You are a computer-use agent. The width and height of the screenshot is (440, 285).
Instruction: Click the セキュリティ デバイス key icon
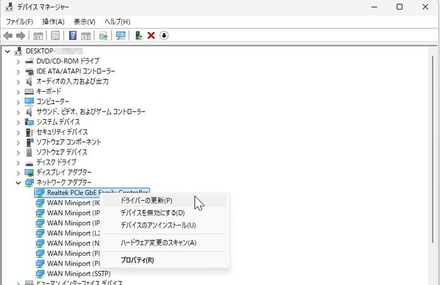click(29, 132)
